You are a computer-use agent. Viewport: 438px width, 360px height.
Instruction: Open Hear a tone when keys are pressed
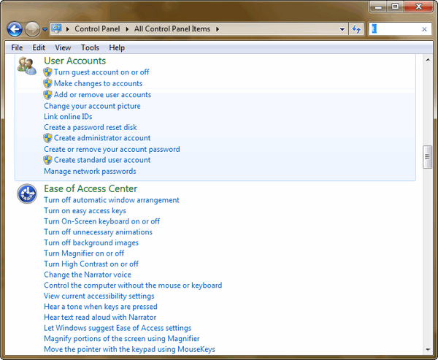(x=101, y=307)
